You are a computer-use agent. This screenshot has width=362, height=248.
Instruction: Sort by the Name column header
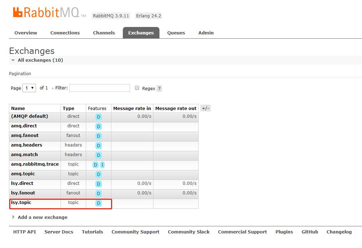[x=18, y=108]
